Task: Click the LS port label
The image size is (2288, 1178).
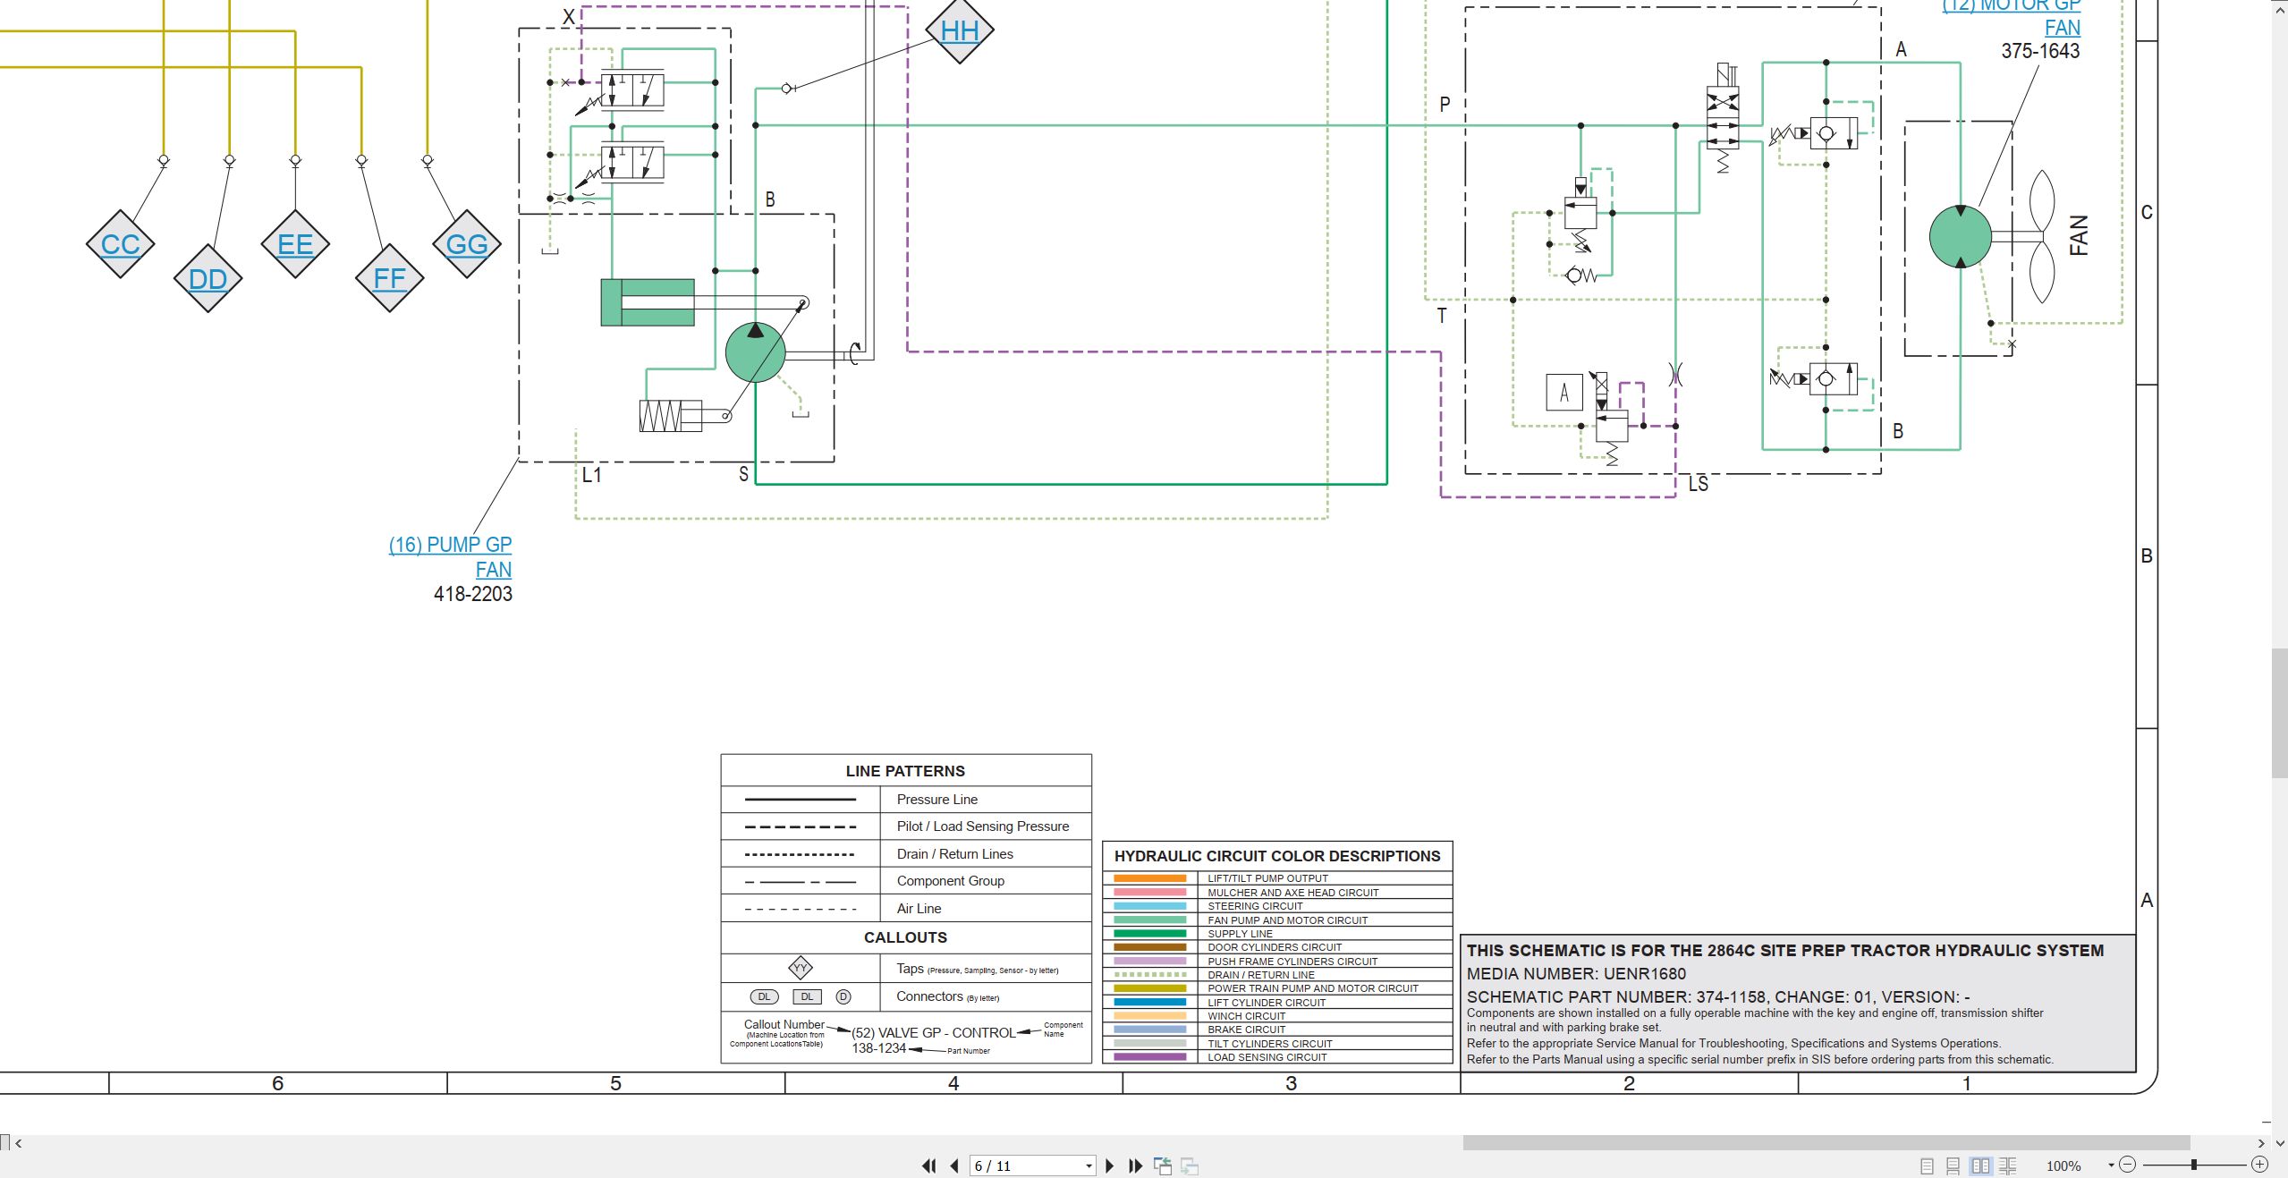Action: (1698, 484)
